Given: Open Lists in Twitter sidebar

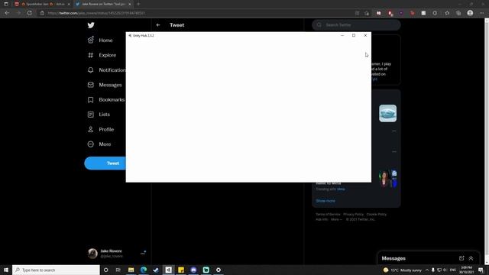Looking at the screenshot, I should point(104,115).
